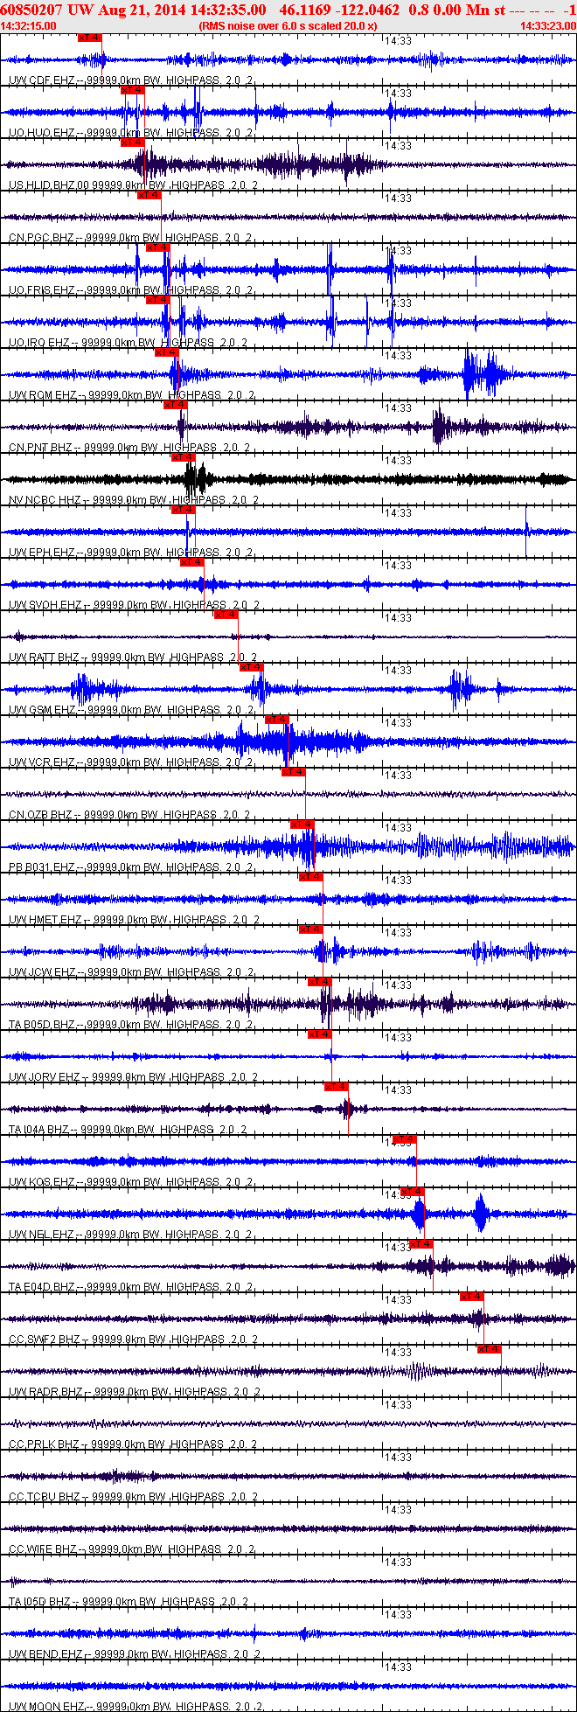Select the pick flag on the CN.PGC trace

coord(149,195)
